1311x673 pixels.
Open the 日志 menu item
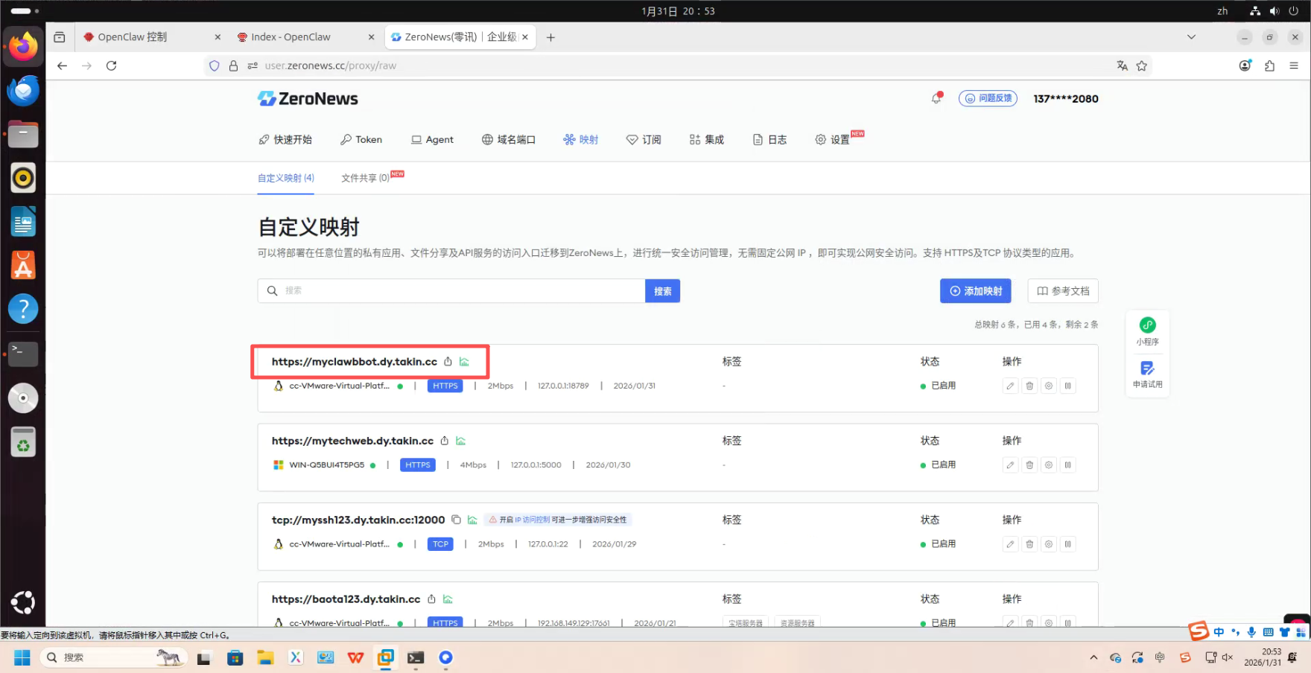point(769,139)
